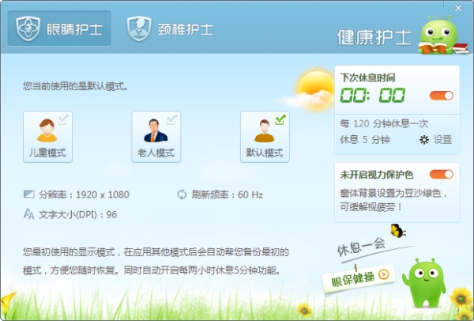Click the monitor icon next to 分辨率
Viewport: 474px width, 321px height.
[x=29, y=194]
